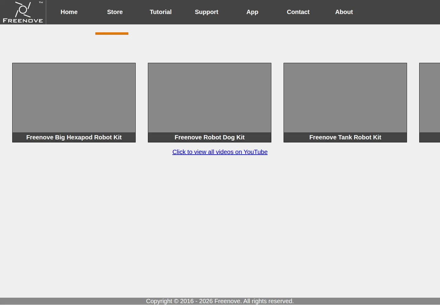Open the Contact page
The height and width of the screenshot is (305, 440).
pos(298,12)
